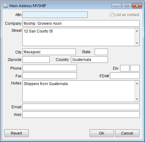
Task: Focus the Zipcode input field
Action: click(36, 60)
